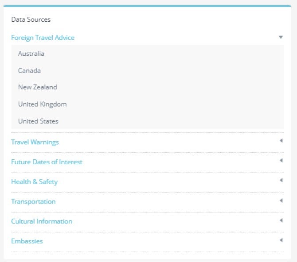Expand the Embassies arrow
Image resolution: width=297 pixels, height=262 pixels.
pyautogui.click(x=281, y=240)
